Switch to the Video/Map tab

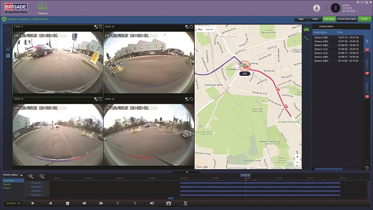(329, 19)
